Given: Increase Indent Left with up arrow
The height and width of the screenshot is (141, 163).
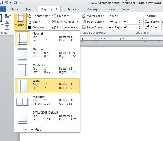Looking at the screenshot, I should tap(140, 21).
